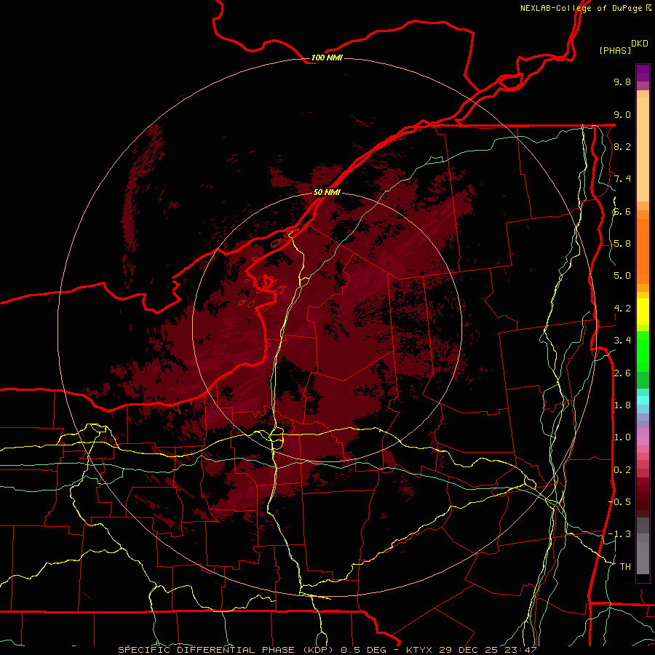Click the orange segment of the colorbar
The image size is (655, 655).
point(643,247)
